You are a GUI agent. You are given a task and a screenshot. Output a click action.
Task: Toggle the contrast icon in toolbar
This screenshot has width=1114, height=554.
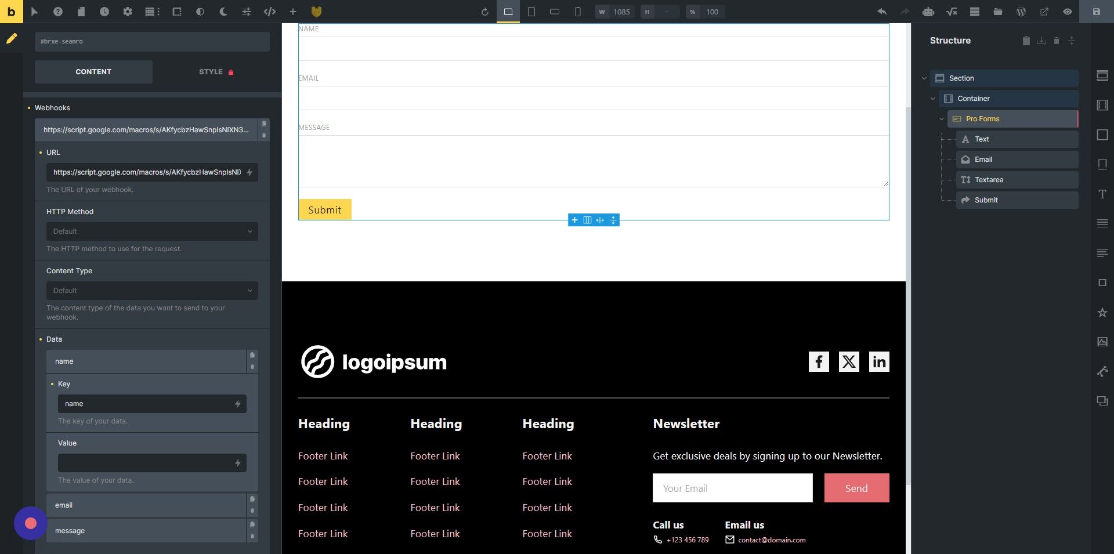click(x=200, y=12)
